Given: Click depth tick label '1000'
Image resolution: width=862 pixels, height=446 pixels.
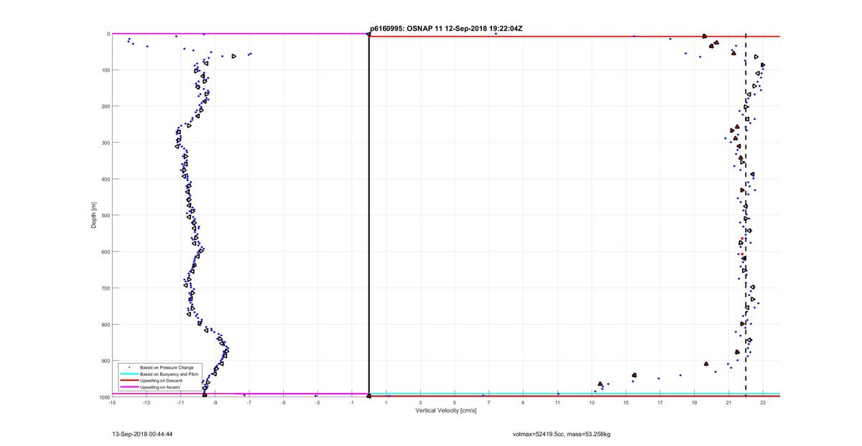Looking at the screenshot, I should click(x=103, y=397).
